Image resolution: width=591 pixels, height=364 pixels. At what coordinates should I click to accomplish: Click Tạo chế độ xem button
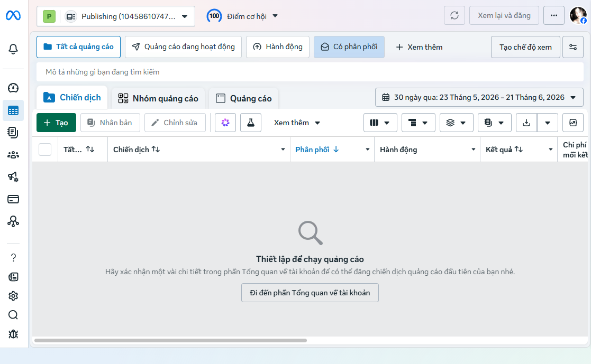point(525,47)
